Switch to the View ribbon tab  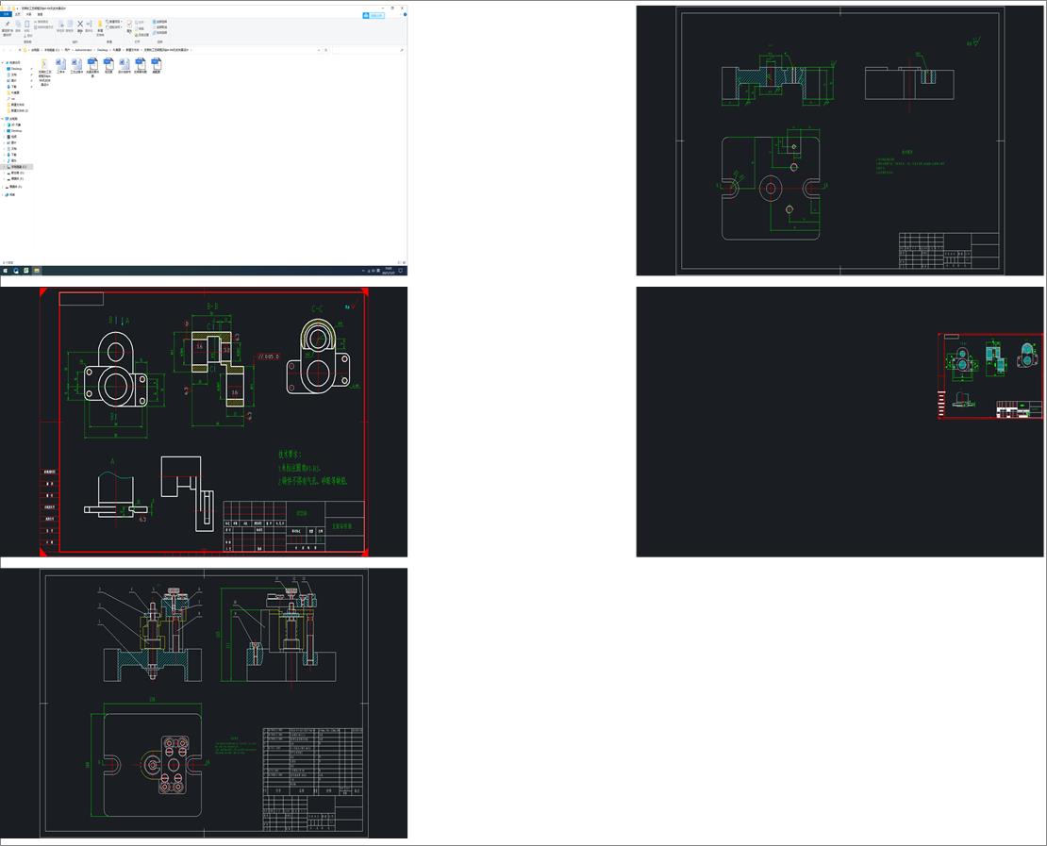(x=40, y=14)
